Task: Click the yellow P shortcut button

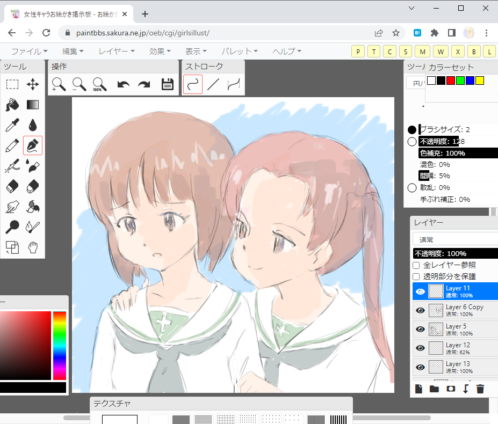Action: coord(358,52)
